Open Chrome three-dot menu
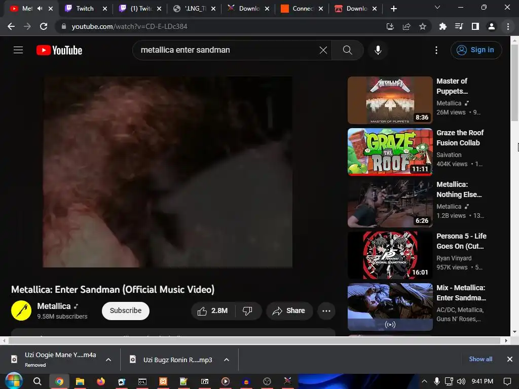 coord(508,26)
